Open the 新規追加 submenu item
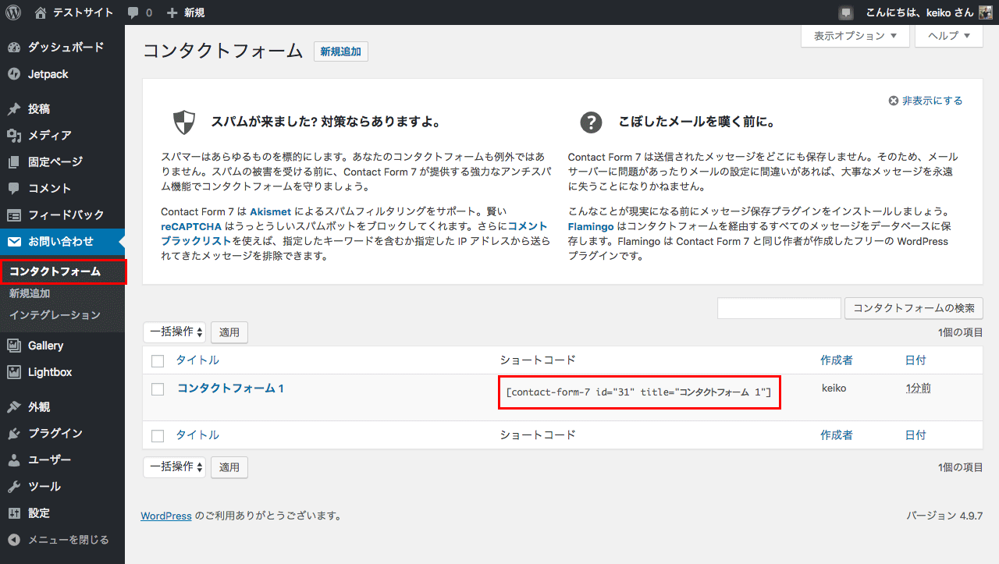 (30, 294)
